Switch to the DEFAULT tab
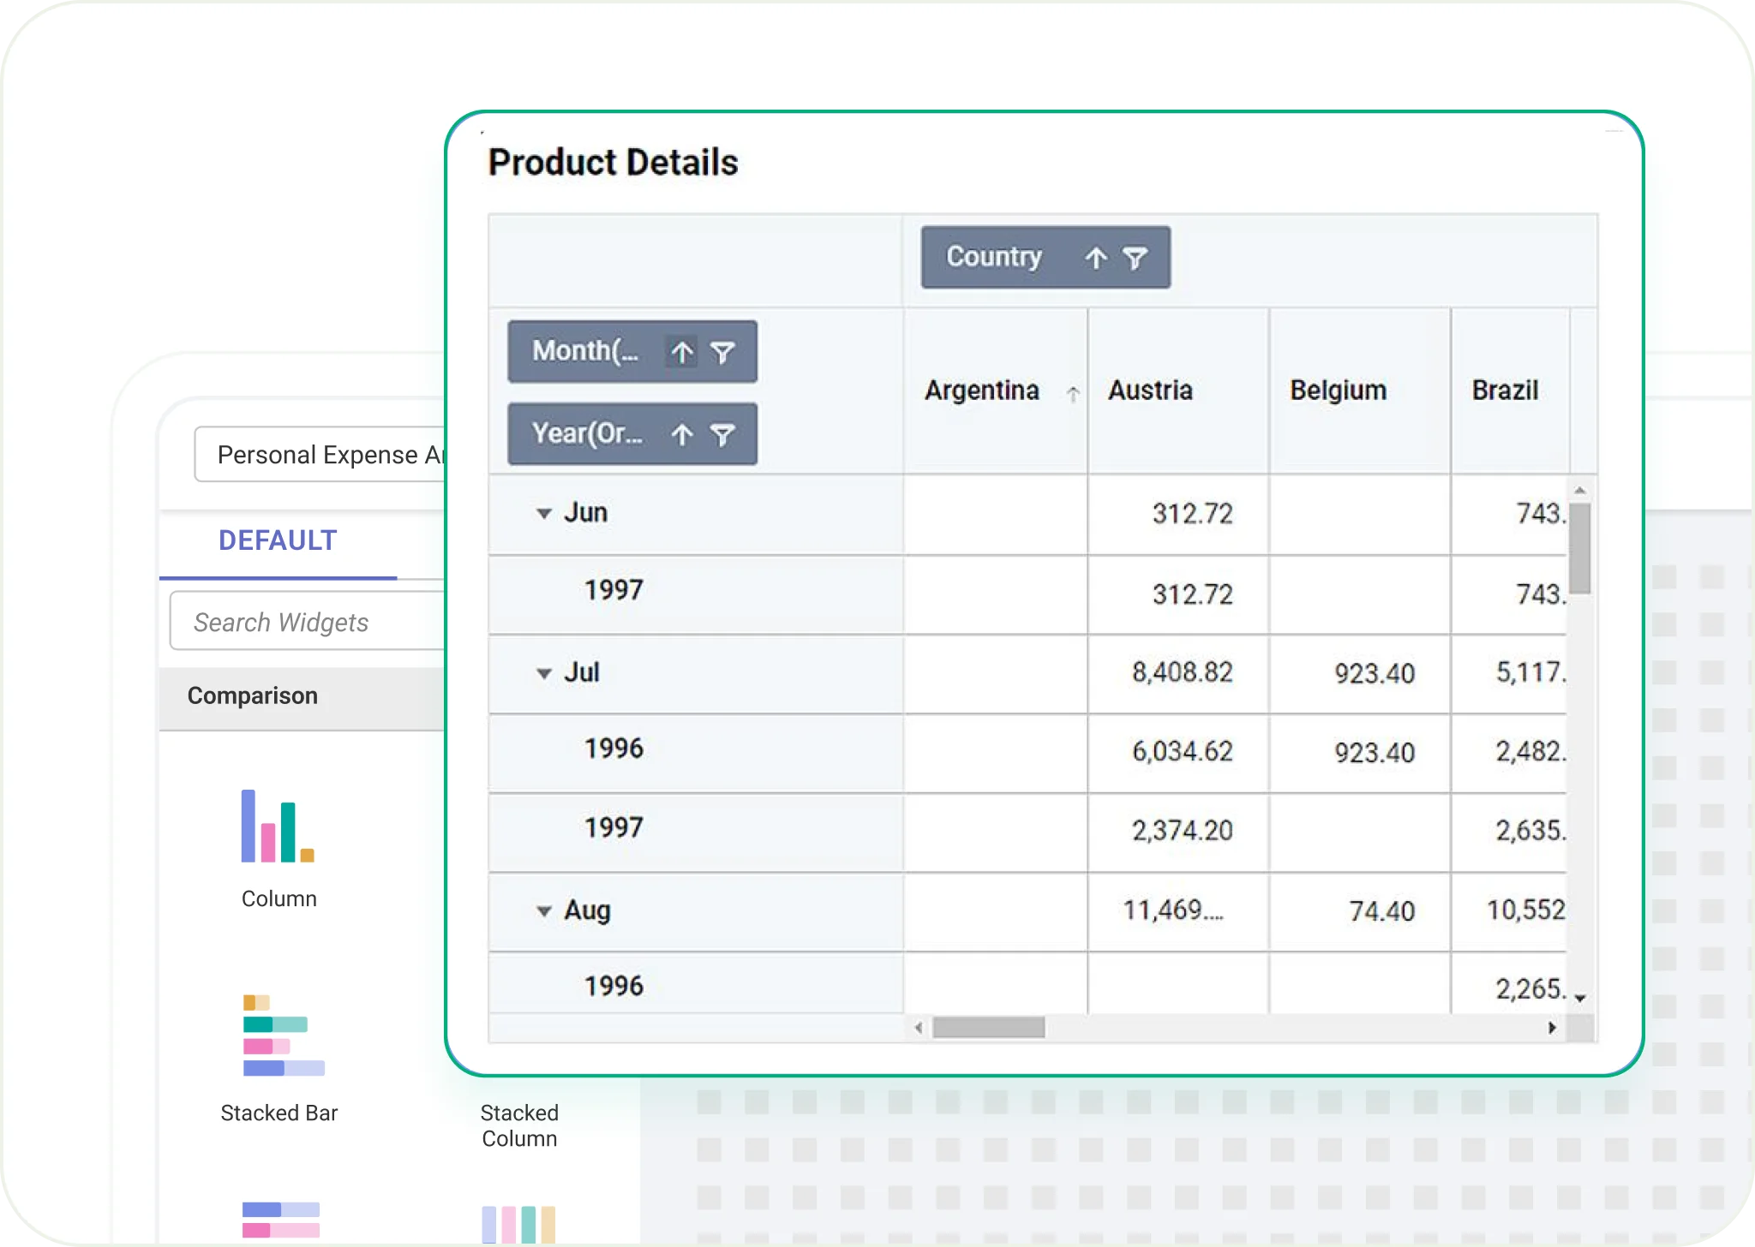 coord(276,540)
